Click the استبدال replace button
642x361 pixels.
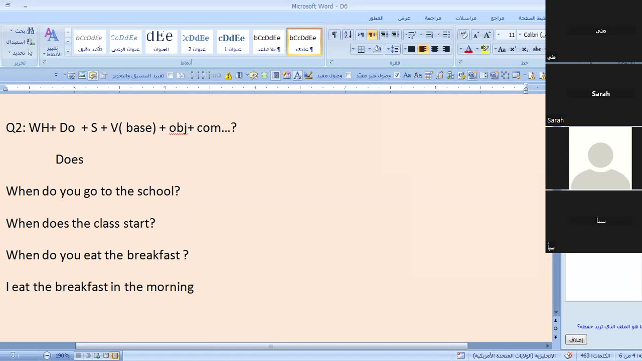coord(20,42)
